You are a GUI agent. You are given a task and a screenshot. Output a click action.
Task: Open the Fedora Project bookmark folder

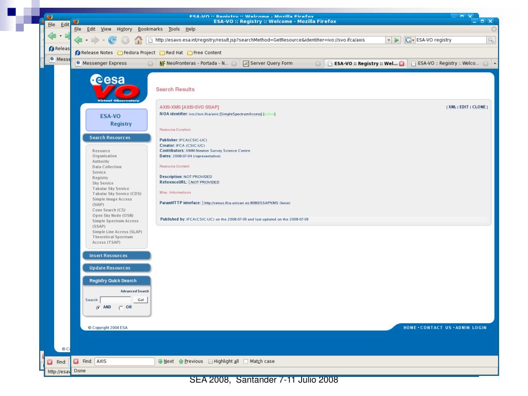[136, 53]
